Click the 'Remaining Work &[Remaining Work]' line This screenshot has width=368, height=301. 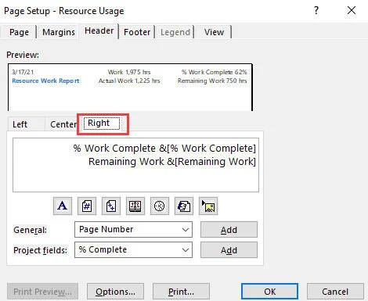click(172, 162)
